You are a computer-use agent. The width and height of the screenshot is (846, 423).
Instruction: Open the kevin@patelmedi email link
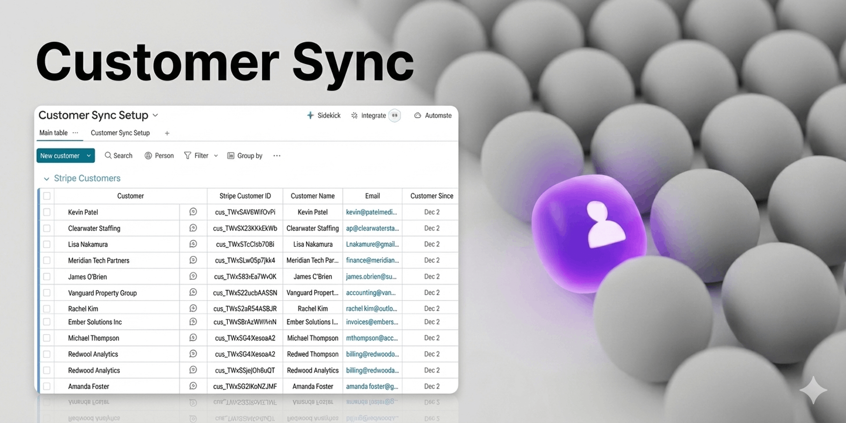coord(371,212)
